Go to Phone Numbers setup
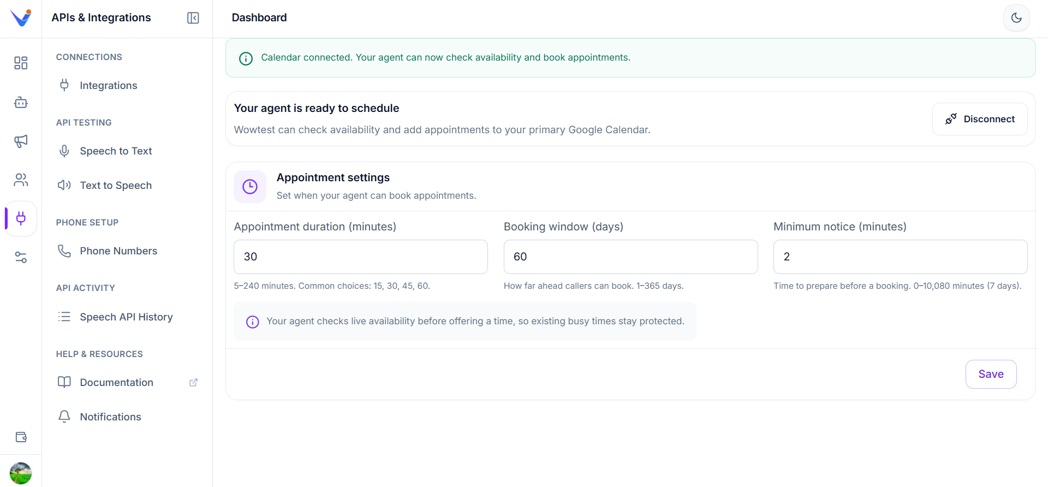Viewport: 1048px width, 487px height. pyautogui.click(x=127, y=251)
